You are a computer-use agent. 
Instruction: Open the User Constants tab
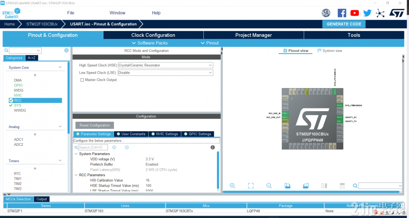131,134
